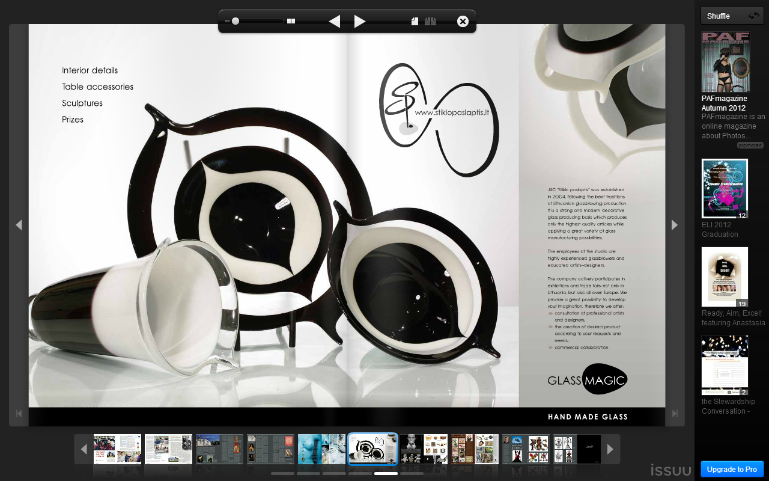Close the floating viewer toolbar

point(463,22)
